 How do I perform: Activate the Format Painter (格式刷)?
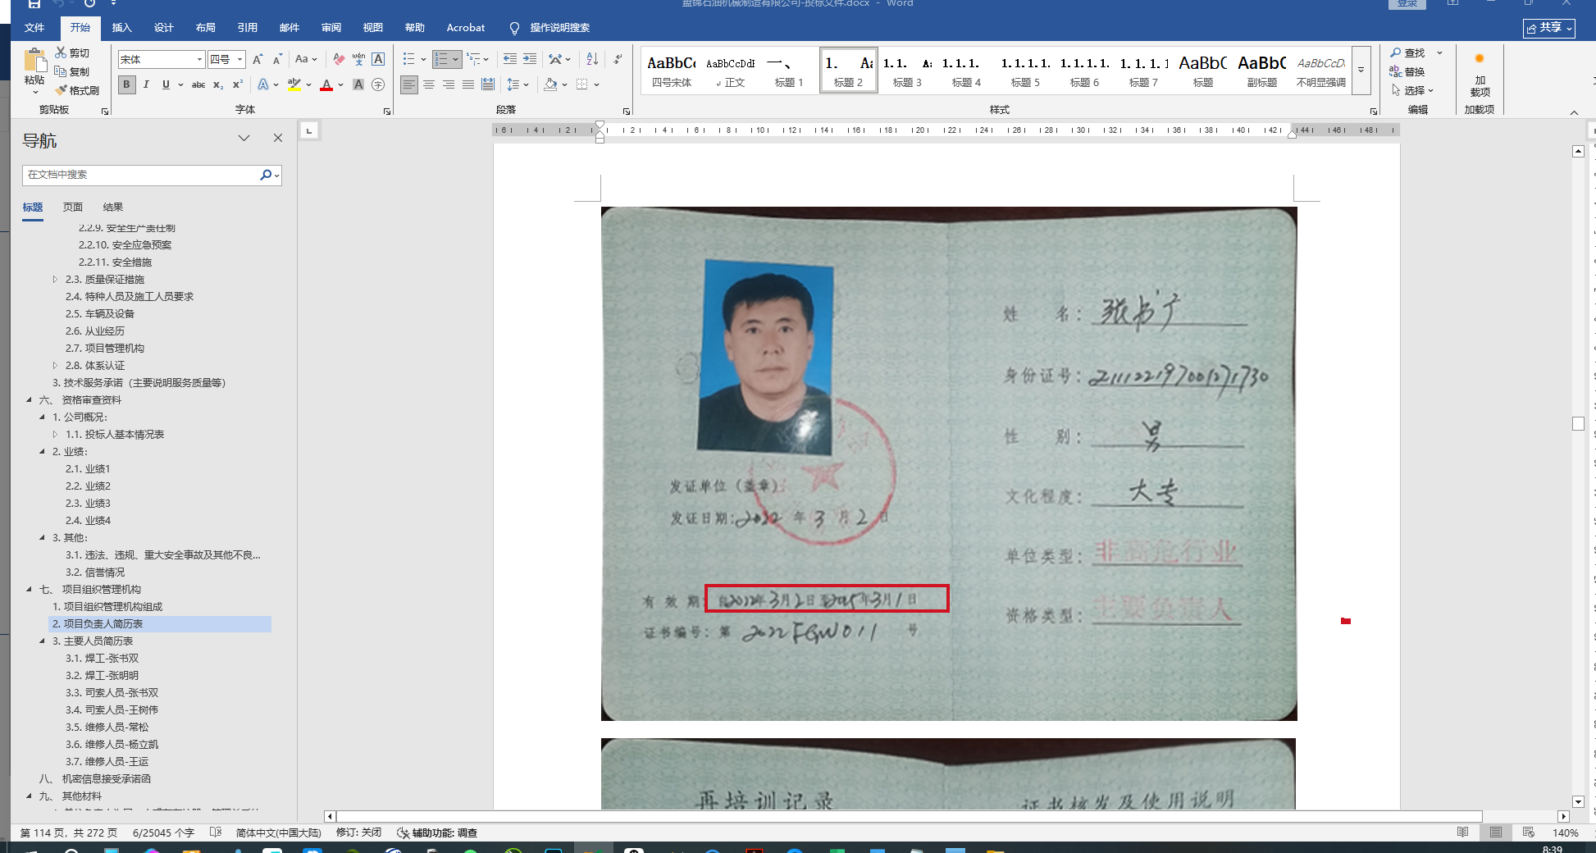[77, 90]
